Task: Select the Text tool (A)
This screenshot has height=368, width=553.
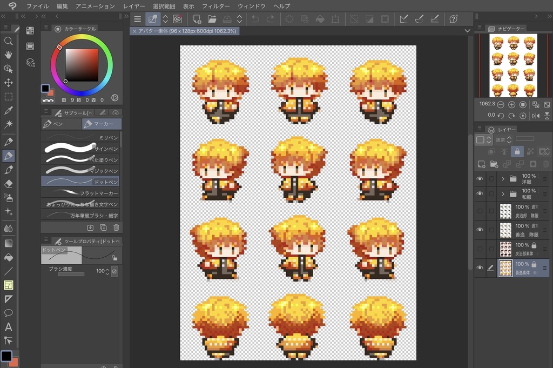Action: [x=8, y=327]
